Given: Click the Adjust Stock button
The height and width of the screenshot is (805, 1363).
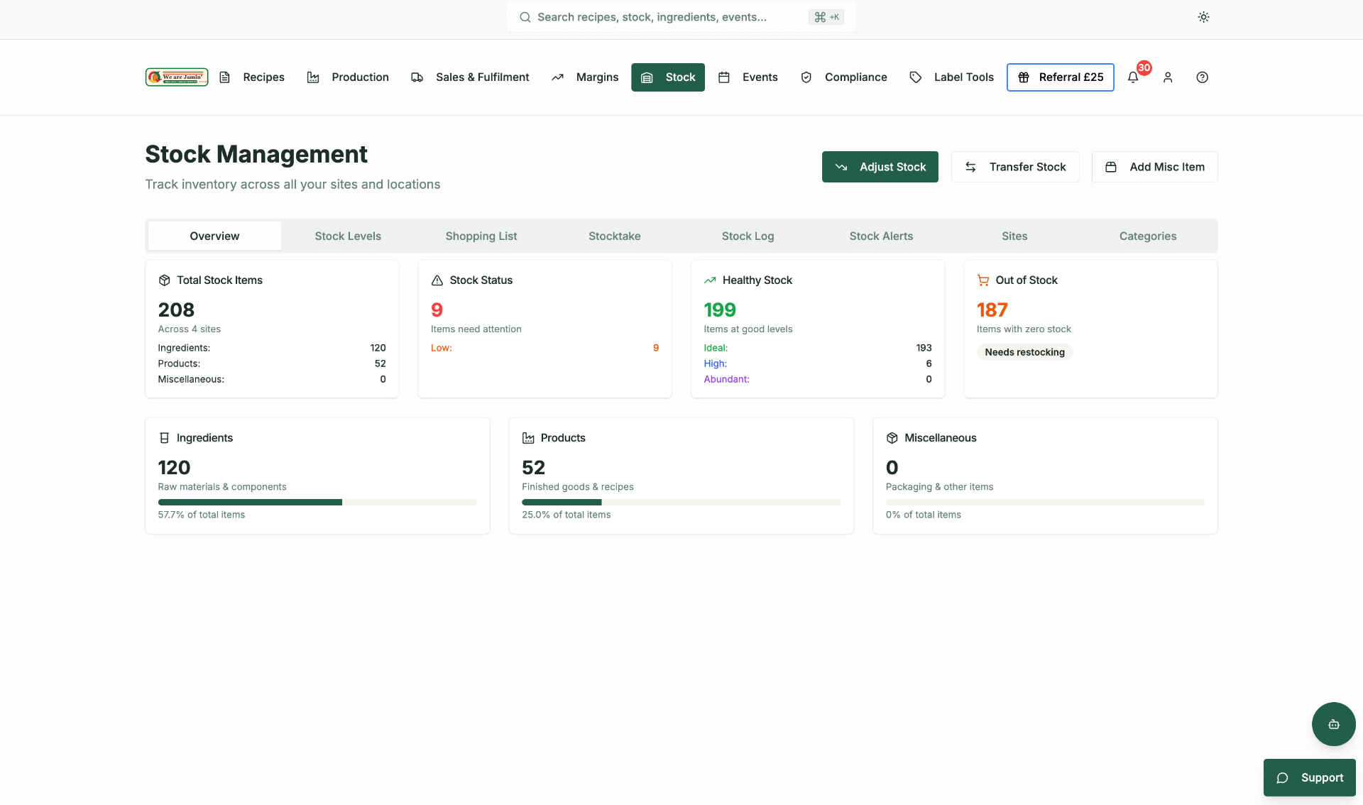Looking at the screenshot, I should tap(880, 167).
